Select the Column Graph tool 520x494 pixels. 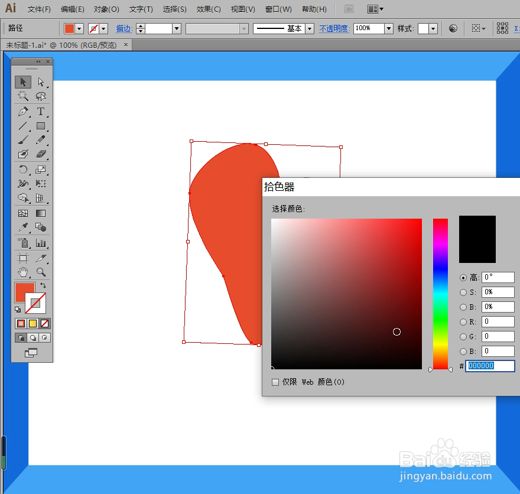(x=41, y=243)
